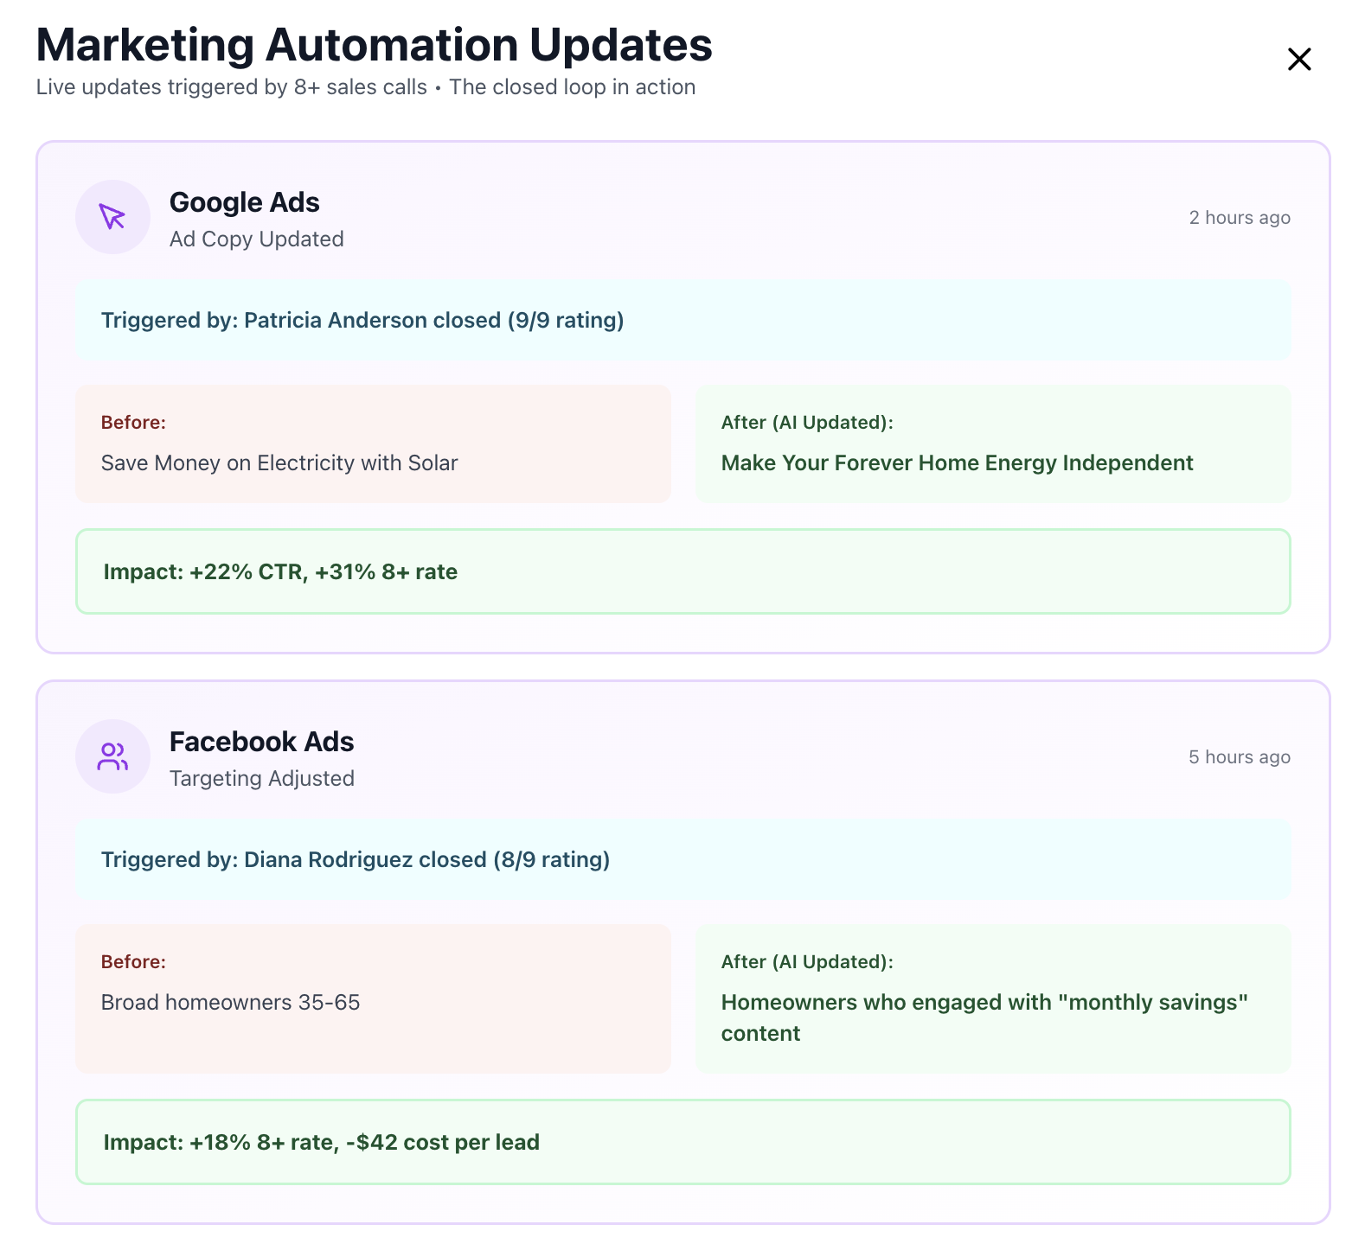Click the Patricia Anderson trigger banner
Viewport: 1365px width, 1250px height.
coord(682,321)
